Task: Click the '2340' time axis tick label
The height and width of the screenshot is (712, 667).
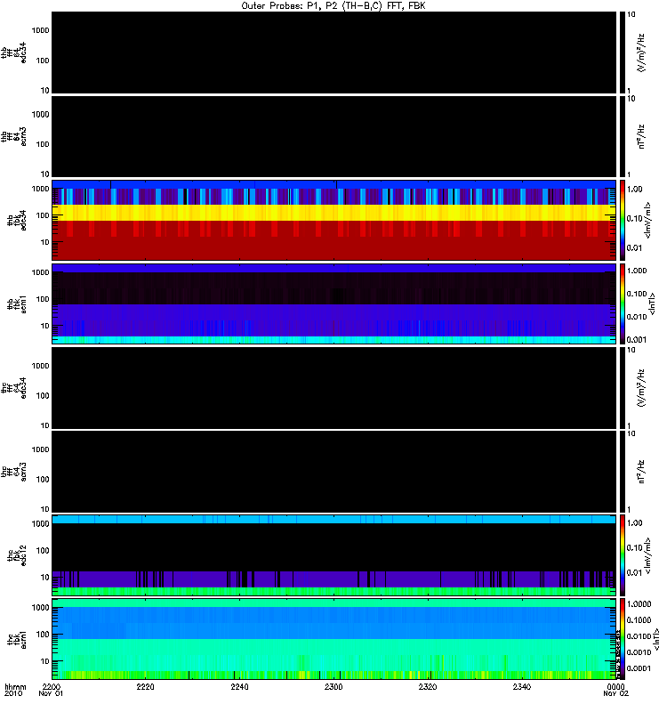Action: [522, 686]
